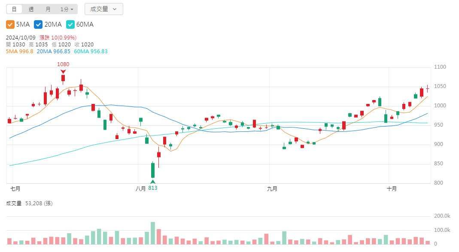Click the last candlestick on the far right

(428, 89)
